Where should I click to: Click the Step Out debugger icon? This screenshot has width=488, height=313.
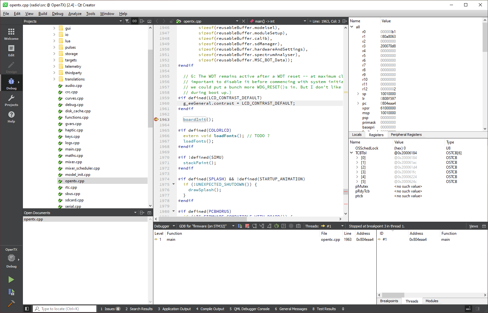(269, 226)
